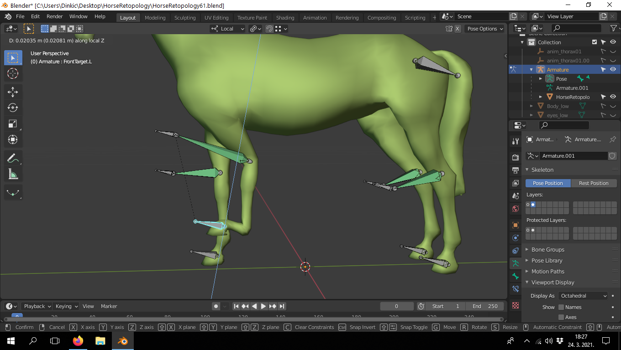Jump to timeline end button
This screenshot has height=350, width=621.
[x=282, y=306]
